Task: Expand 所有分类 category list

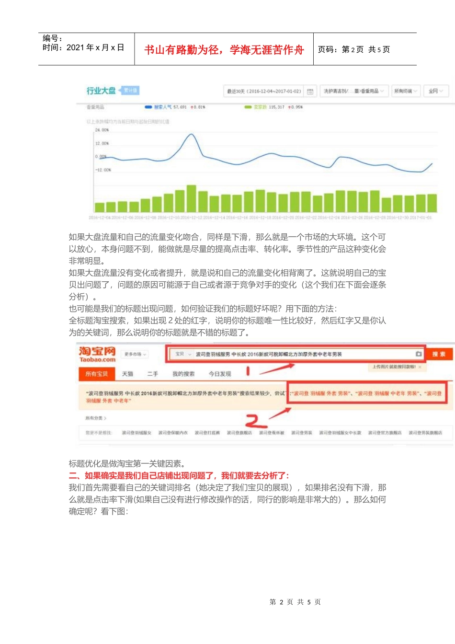Action: [x=96, y=418]
